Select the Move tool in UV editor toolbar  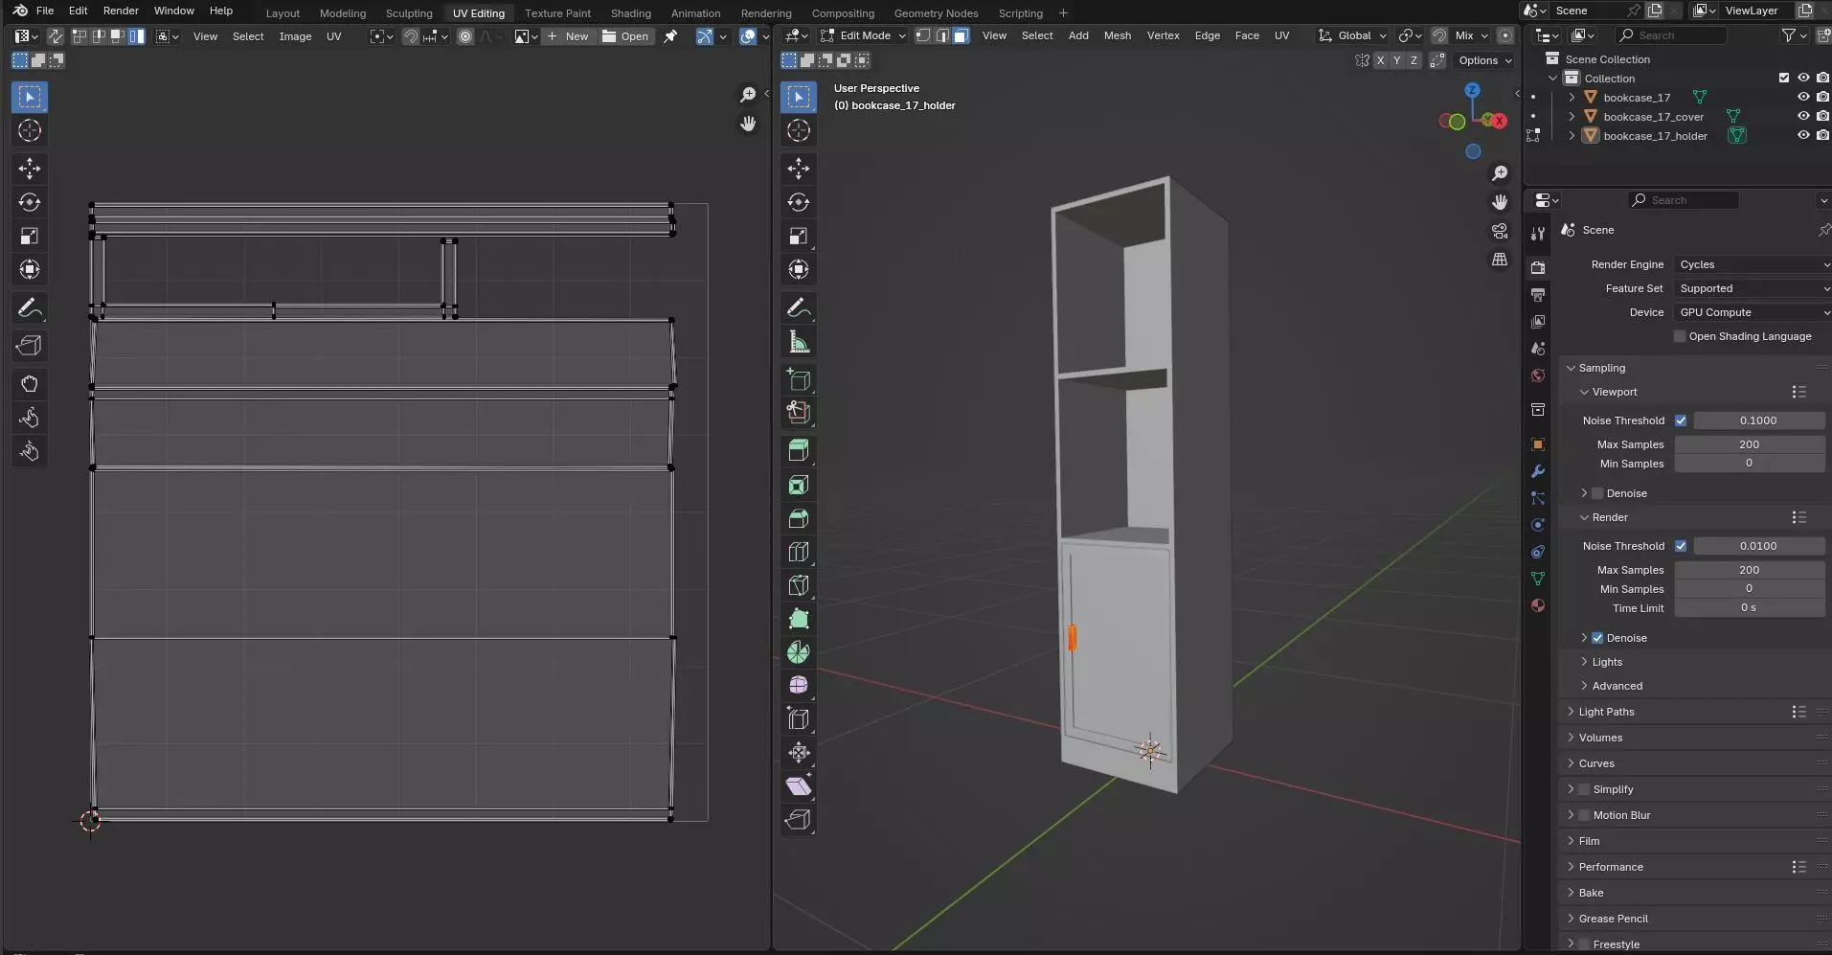(30, 169)
